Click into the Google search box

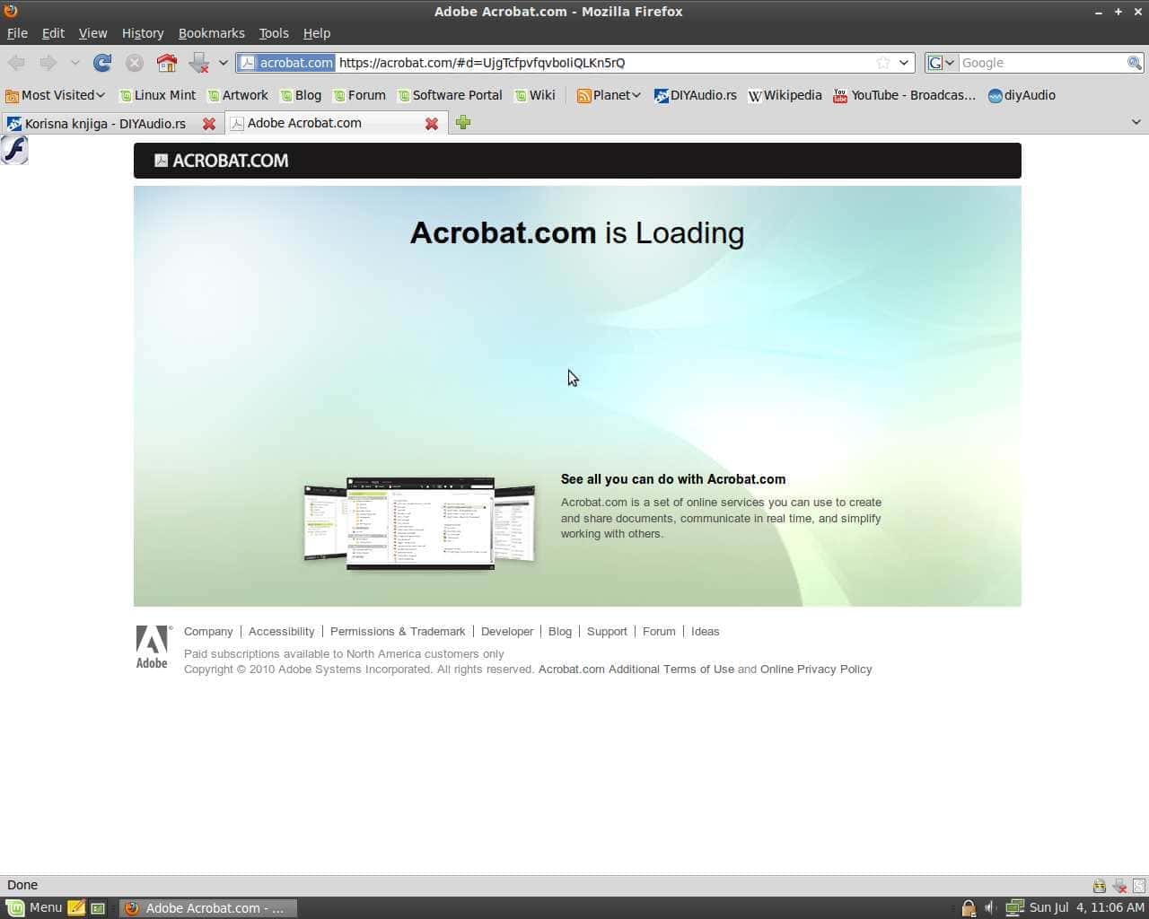point(1042,63)
